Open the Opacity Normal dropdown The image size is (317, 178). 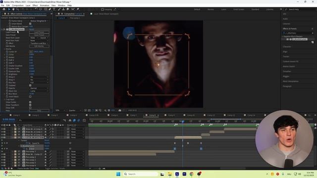[x=39, y=88]
